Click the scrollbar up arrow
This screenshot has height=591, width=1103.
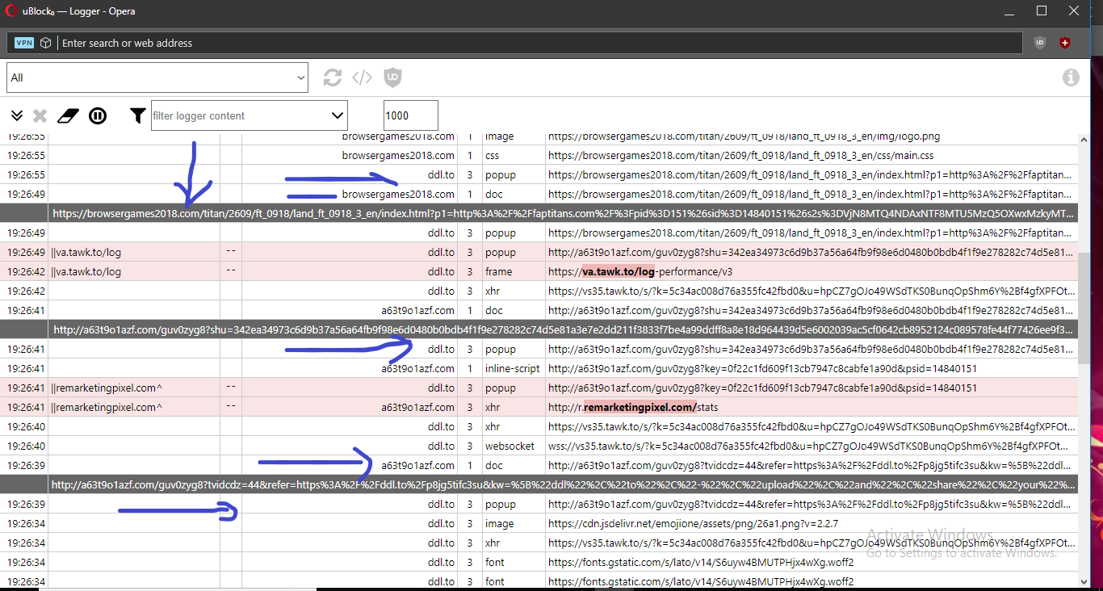(1084, 139)
